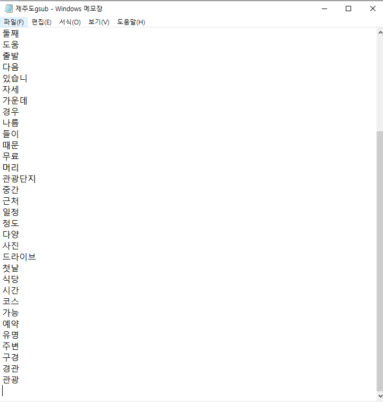This screenshot has width=383, height=402.
Task: Place the cursor on the word 사진
Action: point(11,245)
